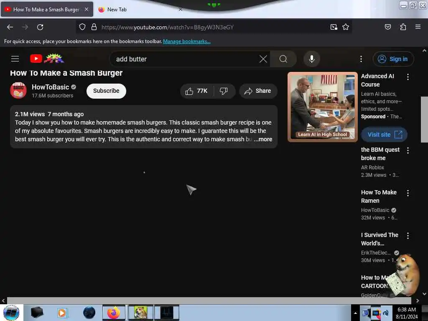Image resolution: width=428 pixels, height=321 pixels.
Task: Dislike the video with thumbs down
Action: click(x=224, y=91)
